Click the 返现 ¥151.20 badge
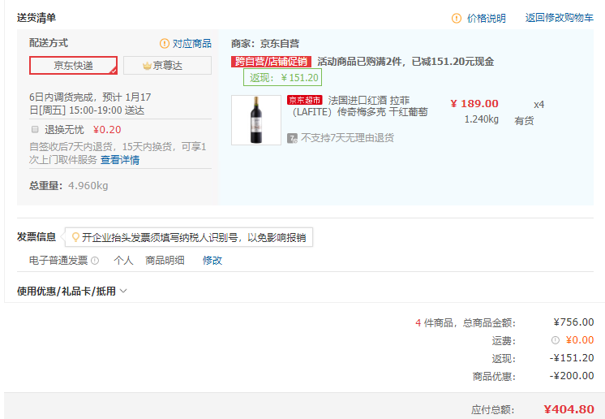Viewport: 605px width, 419px height. [x=282, y=78]
